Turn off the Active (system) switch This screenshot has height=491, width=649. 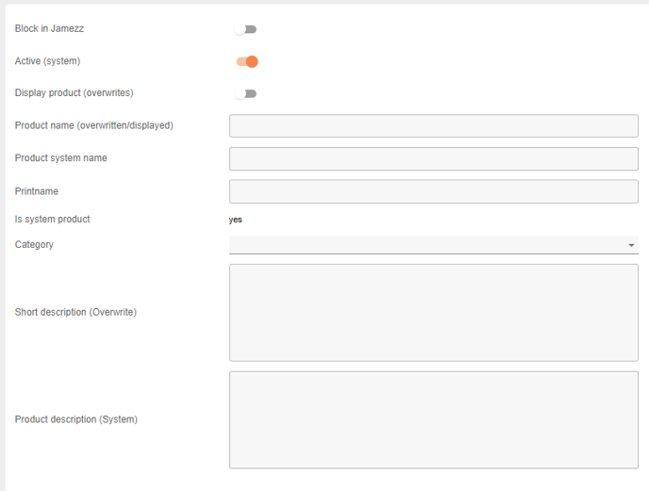[247, 61]
